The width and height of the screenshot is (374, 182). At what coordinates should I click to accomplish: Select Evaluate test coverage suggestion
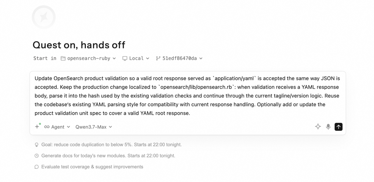point(92,167)
